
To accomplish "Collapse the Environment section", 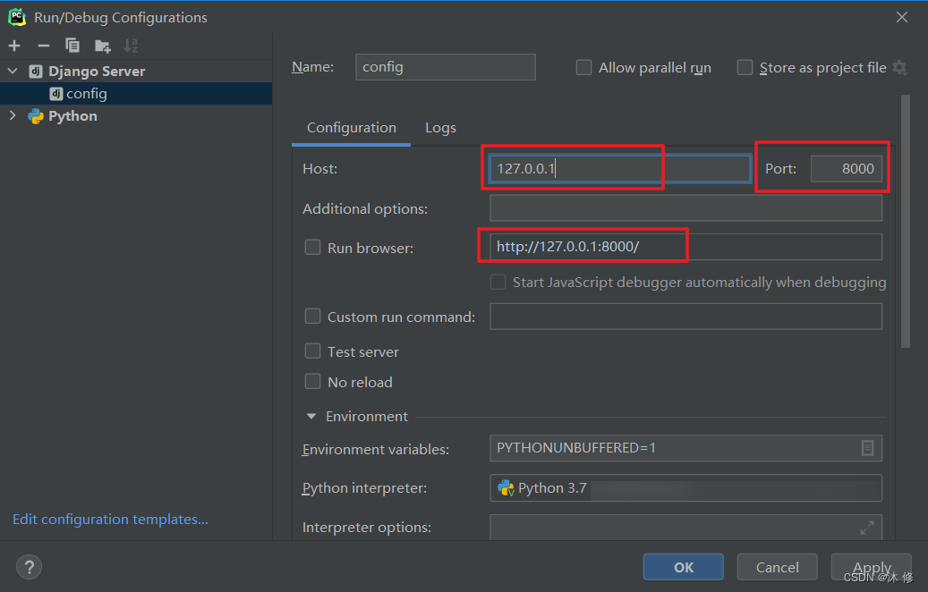I will [x=311, y=417].
